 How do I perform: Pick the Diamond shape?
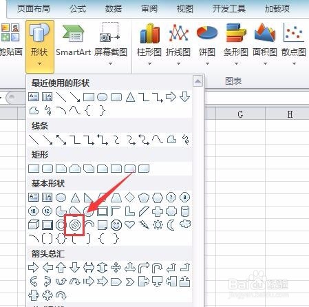pos(130,197)
